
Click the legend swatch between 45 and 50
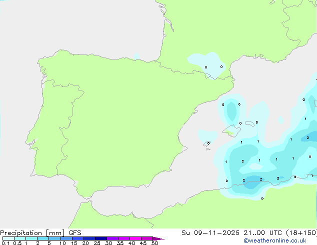147,238
